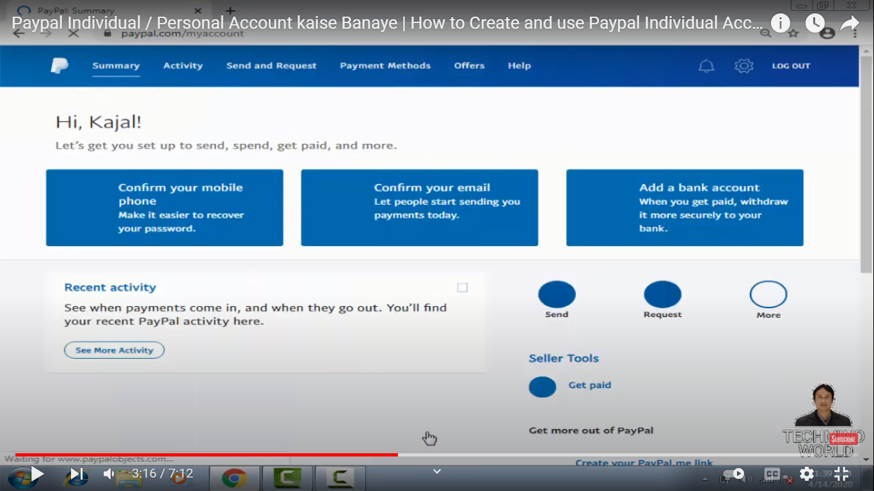The image size is (874, 491).
Task: Click the Get paid circle icon
Action: click(x=542, y=387)
